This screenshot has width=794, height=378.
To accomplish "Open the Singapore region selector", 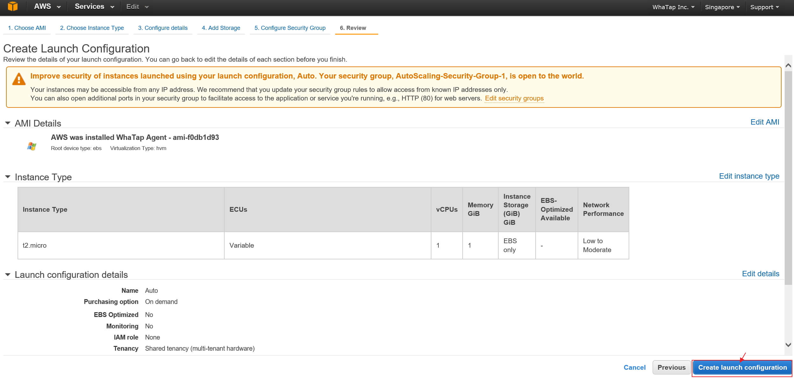I will coord(722,7).
